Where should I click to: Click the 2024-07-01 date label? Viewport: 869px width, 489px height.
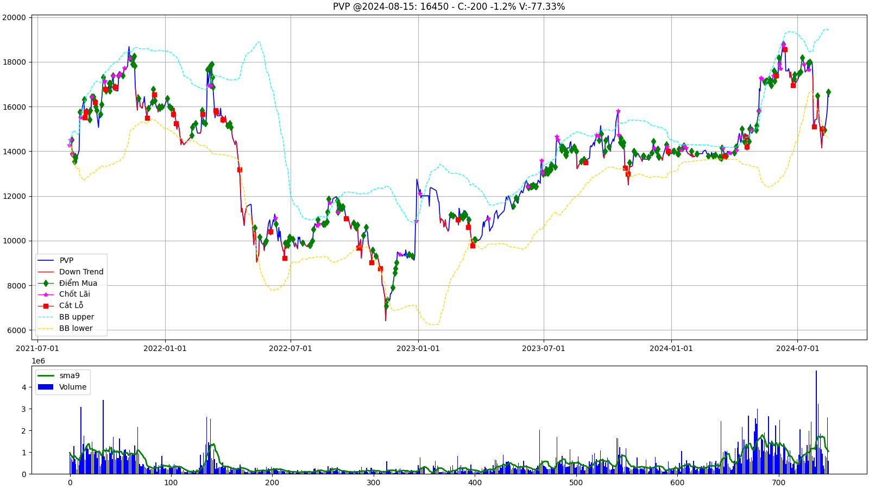pos(797,348)
